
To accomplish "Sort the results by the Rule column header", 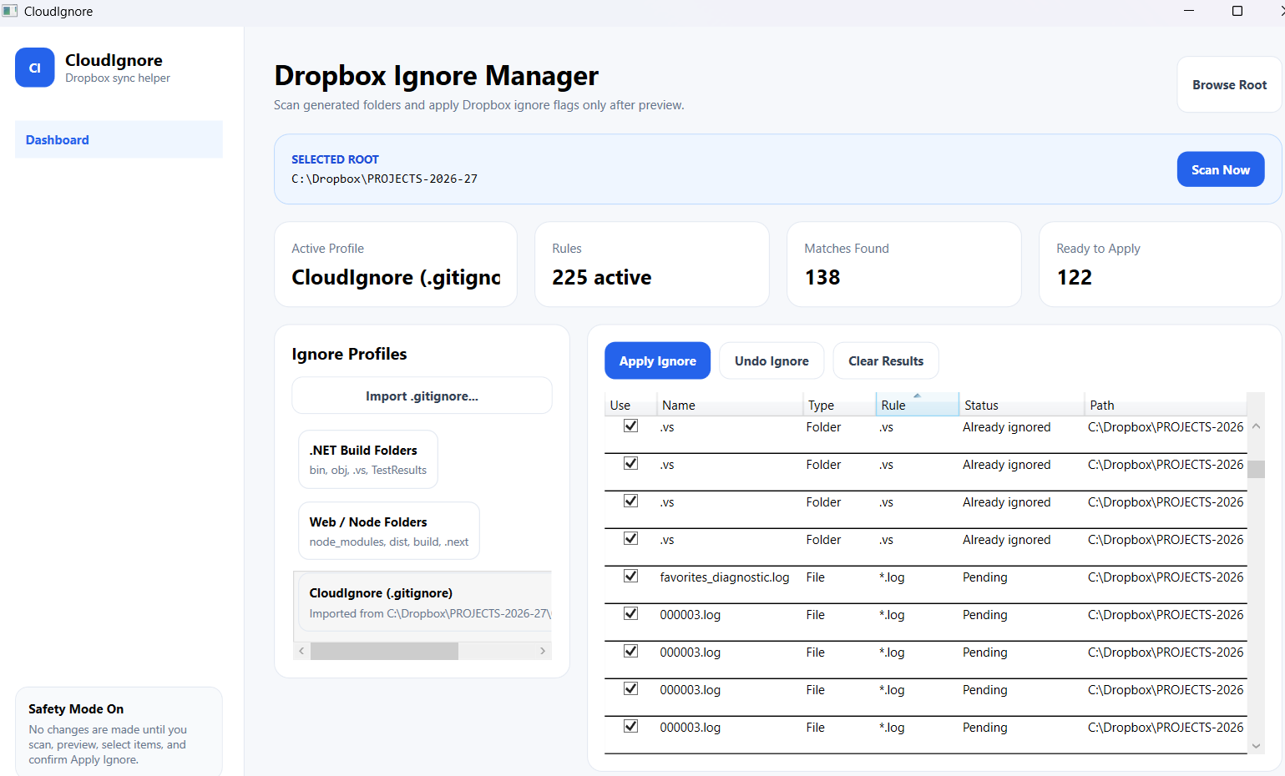I will pos(917,405).
